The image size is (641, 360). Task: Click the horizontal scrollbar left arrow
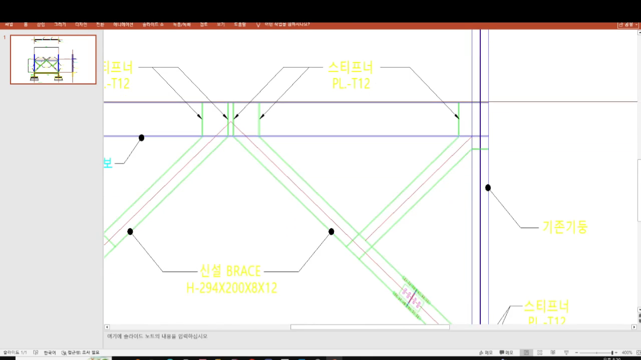pyautogui.click(x=107, y=327)
